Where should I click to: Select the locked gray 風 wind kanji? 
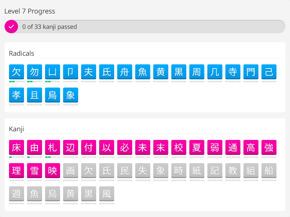107,194
